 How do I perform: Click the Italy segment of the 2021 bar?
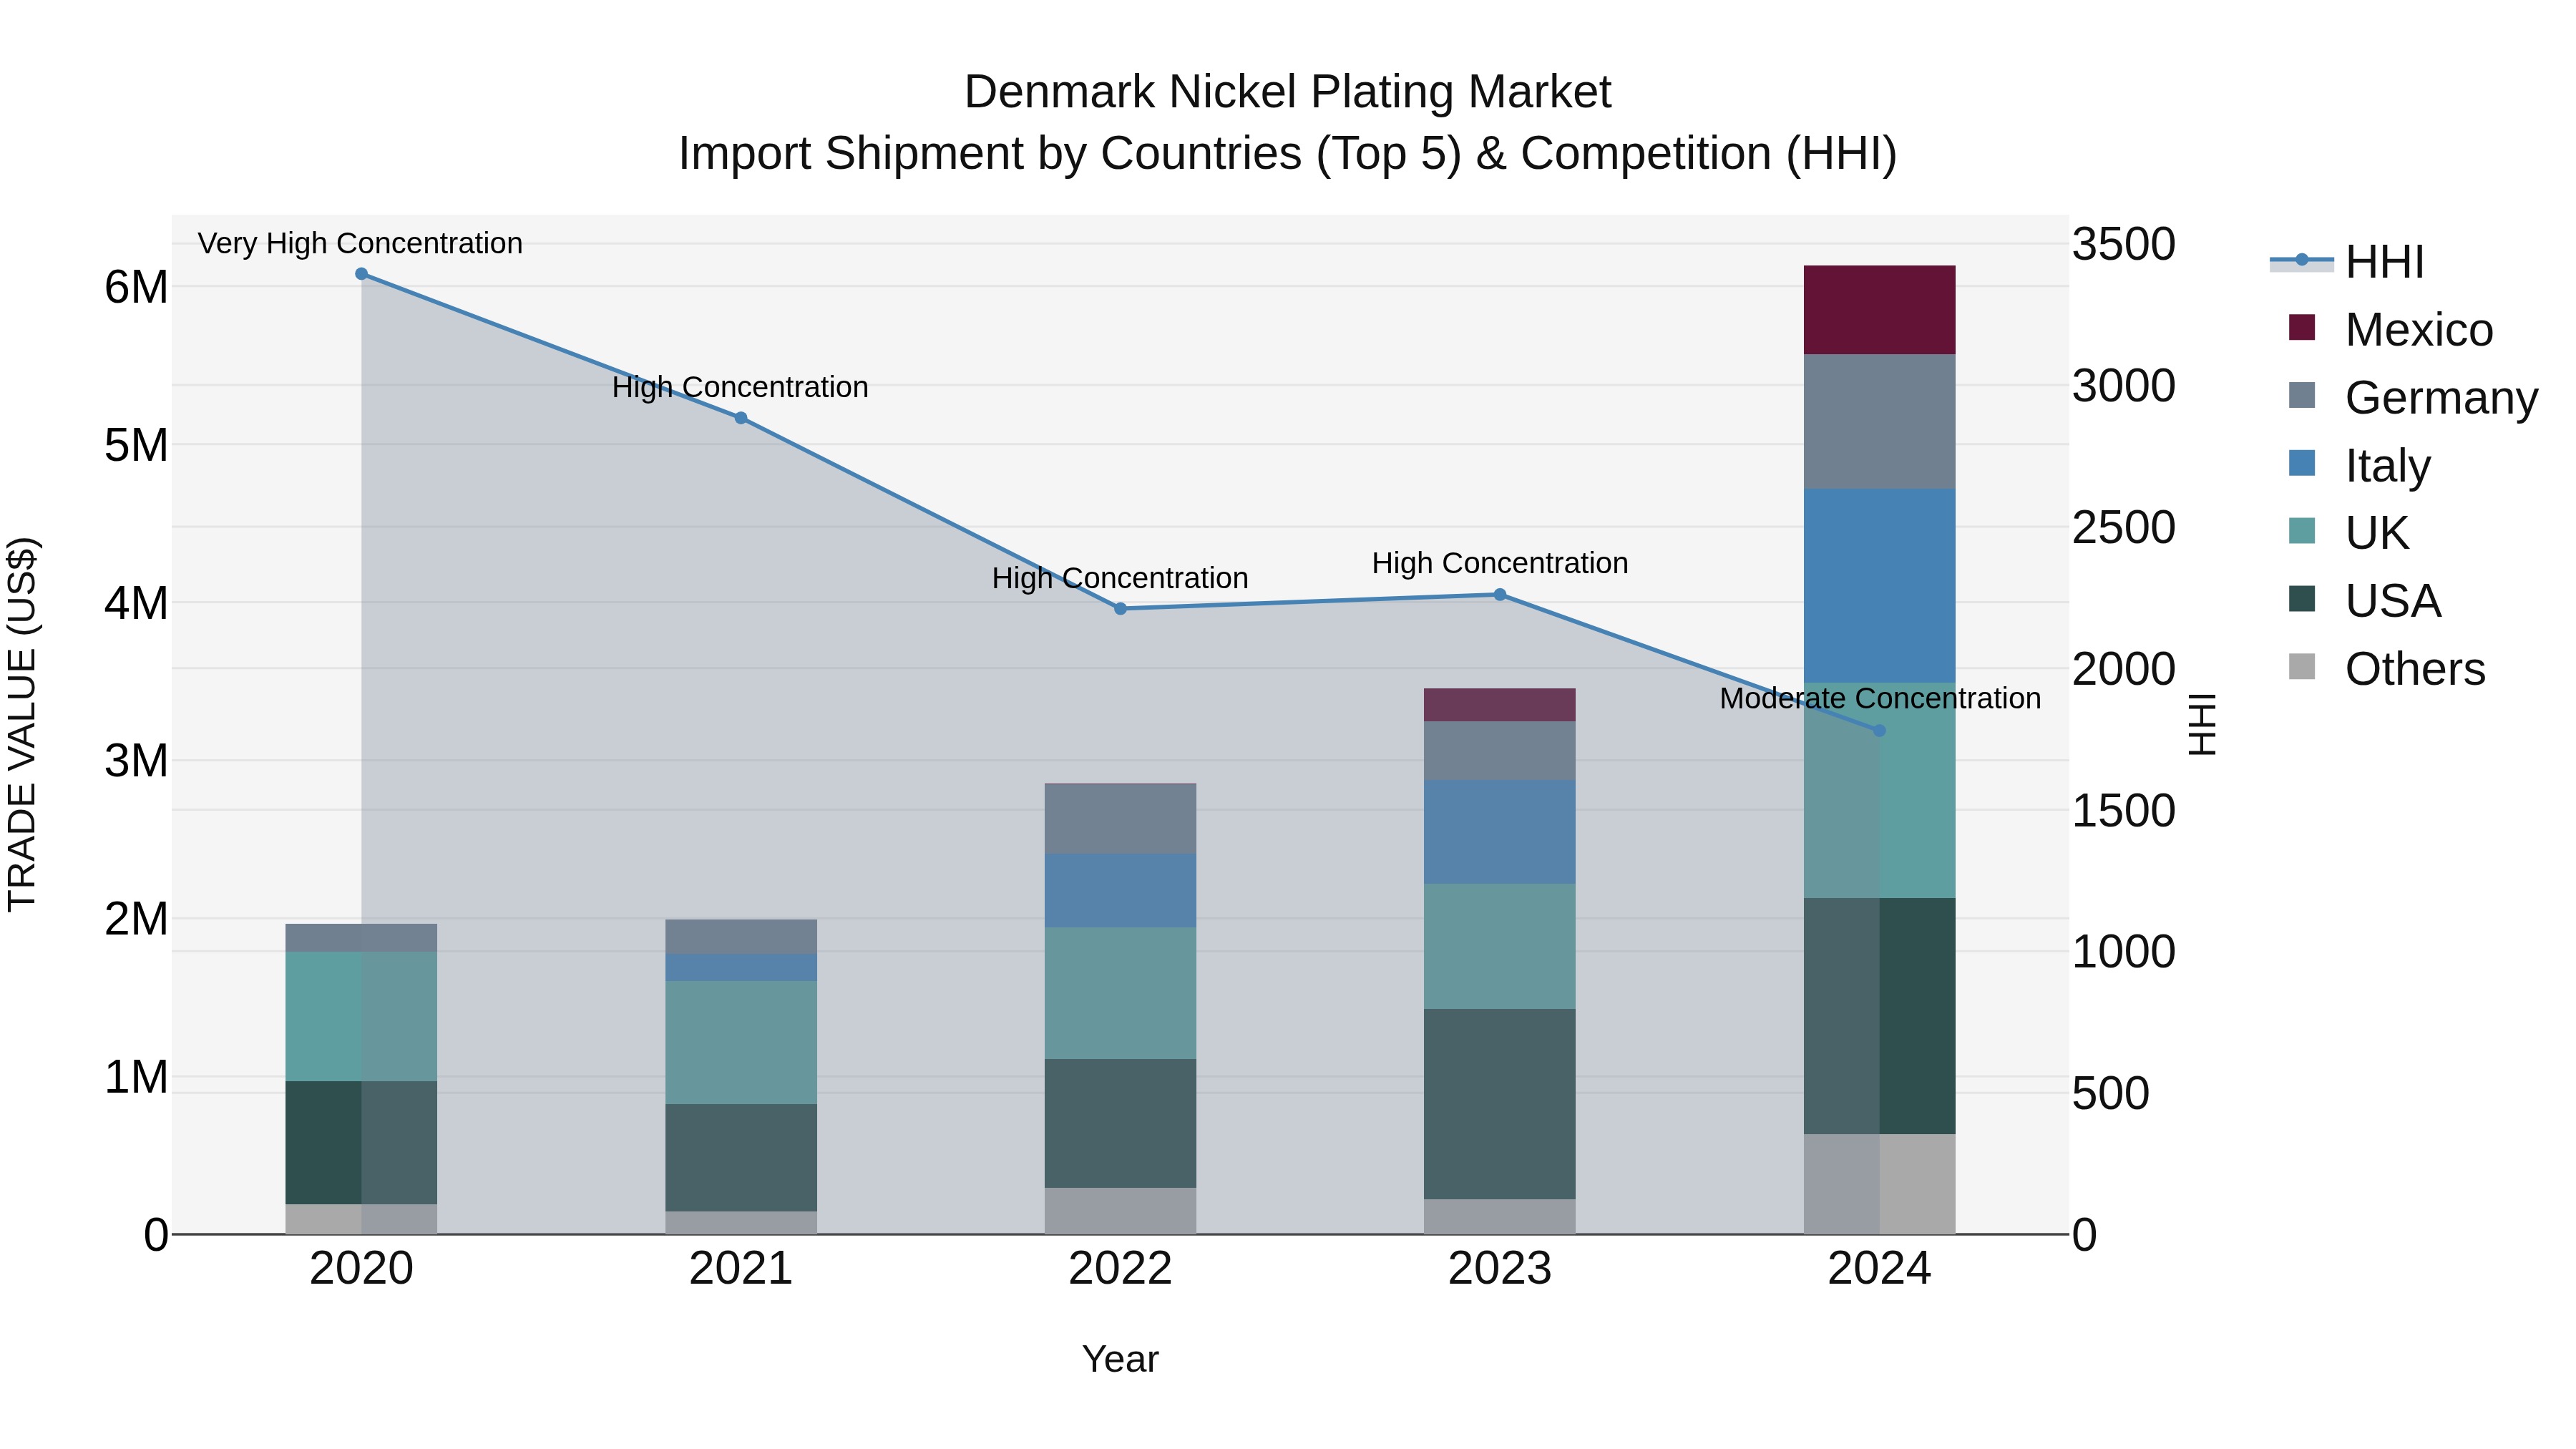click(741, 968)
